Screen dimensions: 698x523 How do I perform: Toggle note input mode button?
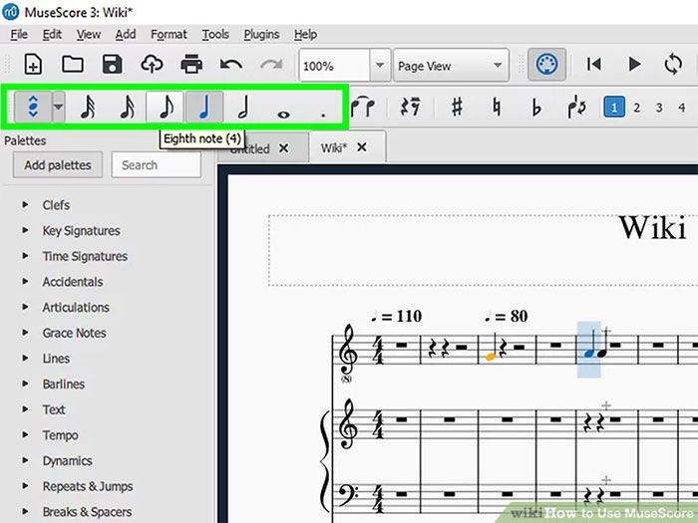[32, 108]
